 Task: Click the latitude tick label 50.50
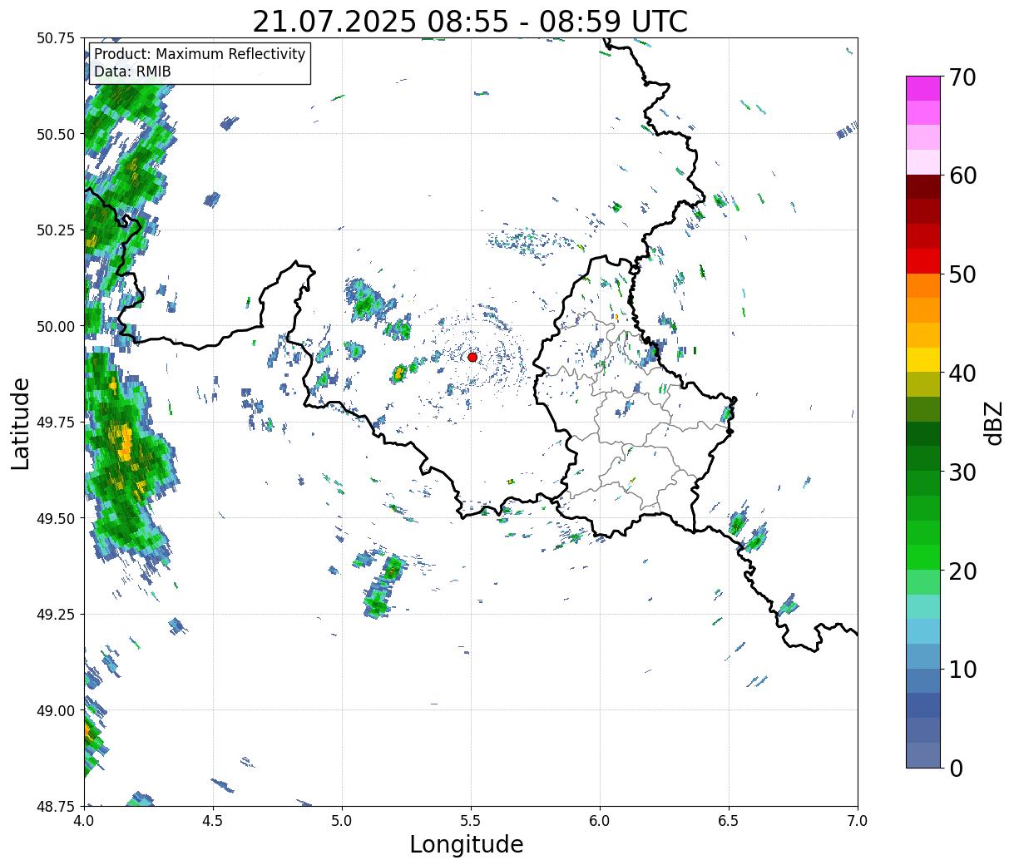56,134
